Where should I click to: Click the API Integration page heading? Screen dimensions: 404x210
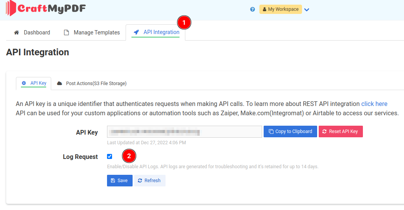38,52
